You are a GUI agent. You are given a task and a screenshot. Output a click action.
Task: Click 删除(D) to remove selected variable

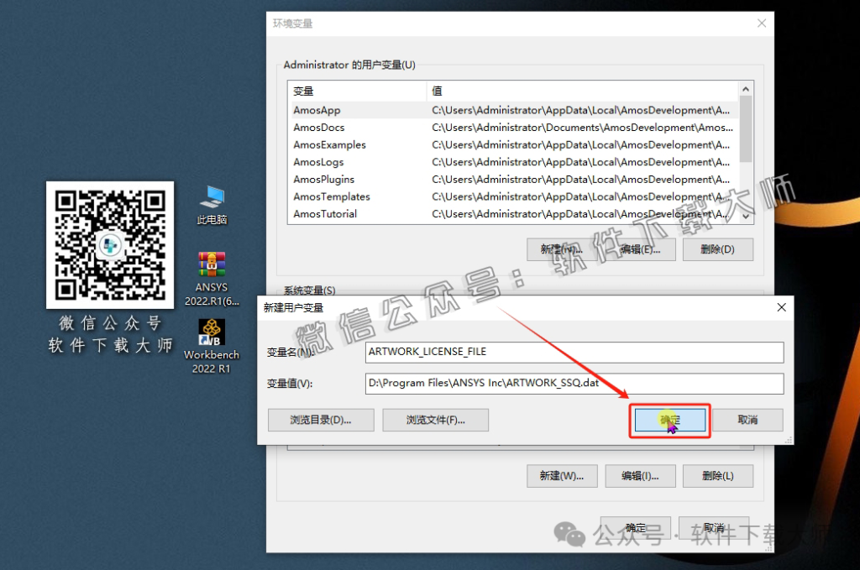tap(719, 249)
